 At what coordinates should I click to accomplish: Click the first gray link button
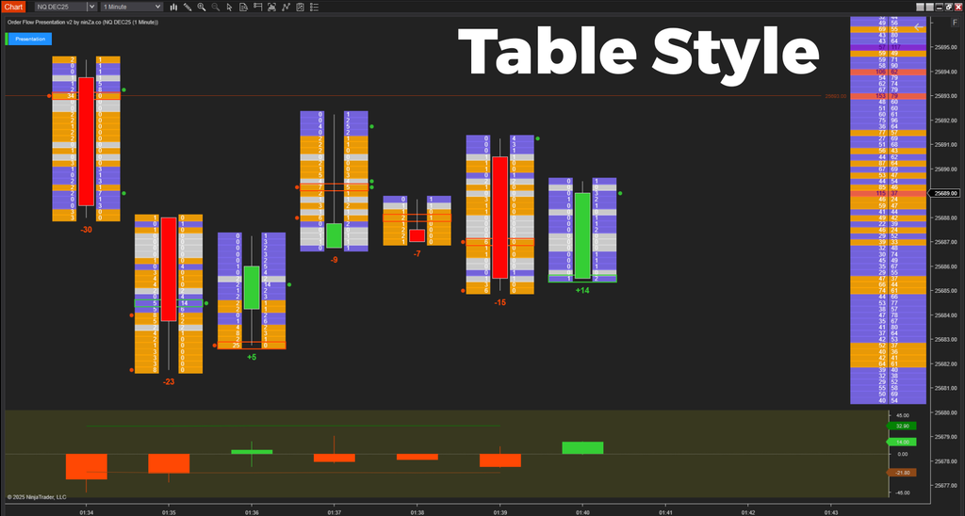point(920,7)
